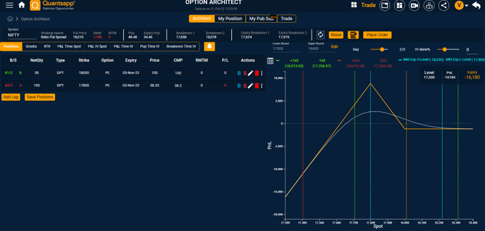Expand the user profile V dropdown
The image size is (485, 231).
tap(461, 5)
